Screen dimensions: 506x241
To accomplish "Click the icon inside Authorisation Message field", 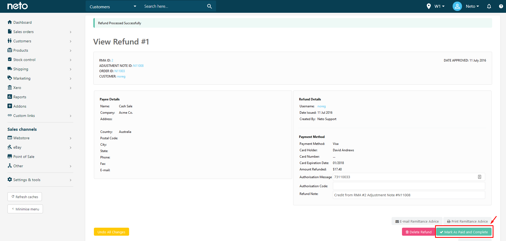I will (480, 177).
